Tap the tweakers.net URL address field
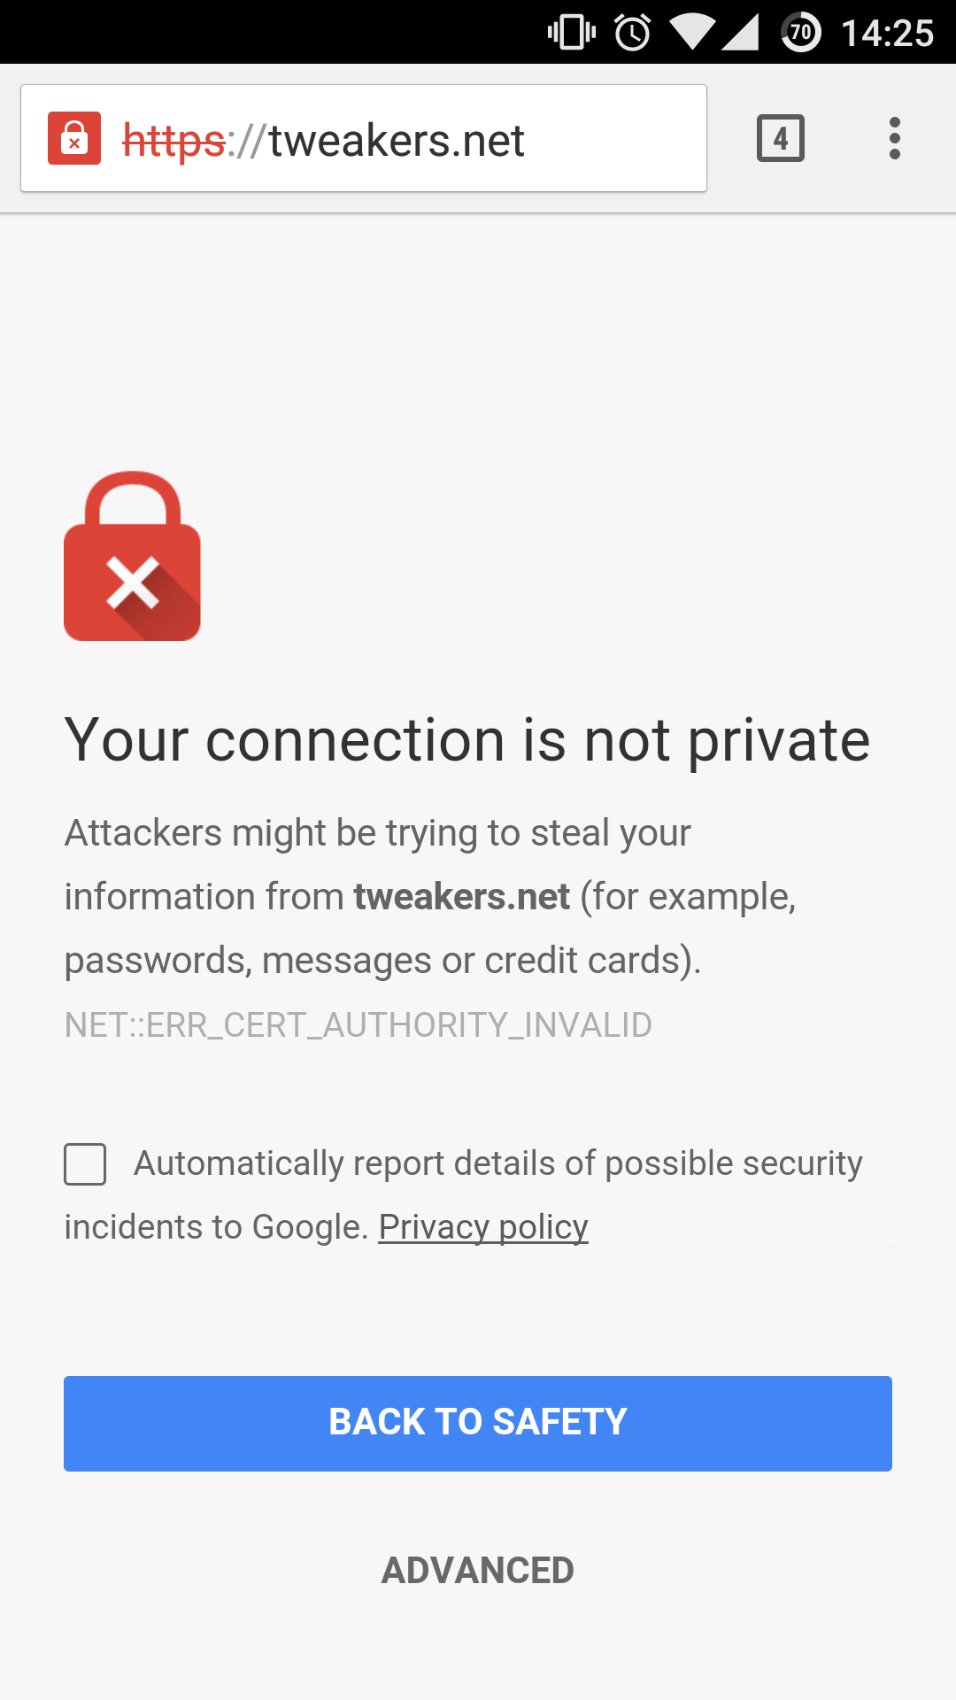The width and height of the screenshot is (956, 1700). coord(397,140)
